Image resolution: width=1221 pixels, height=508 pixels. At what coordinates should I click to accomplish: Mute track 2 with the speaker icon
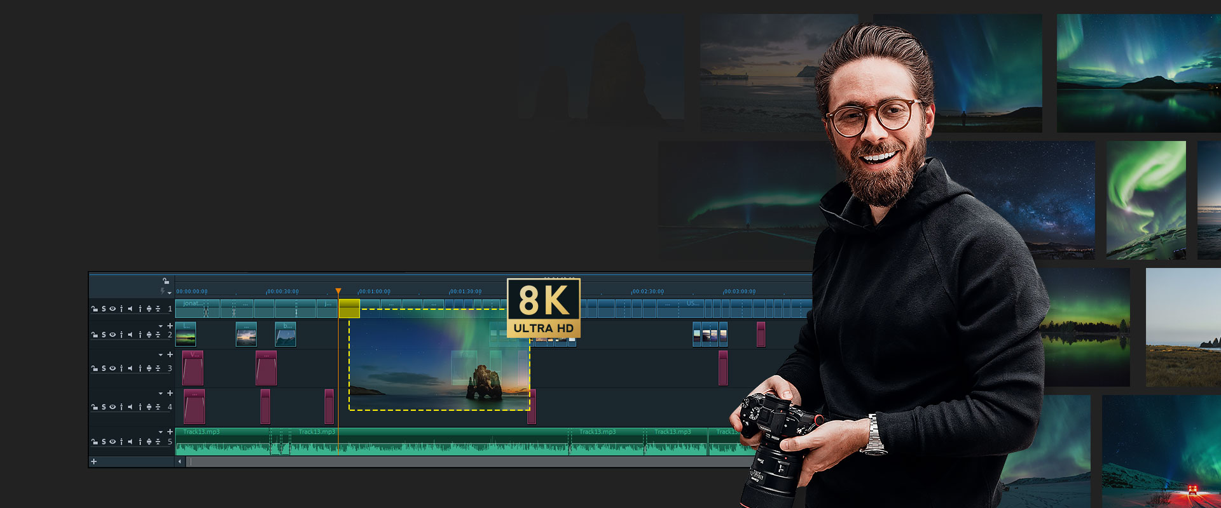[130, 335]
